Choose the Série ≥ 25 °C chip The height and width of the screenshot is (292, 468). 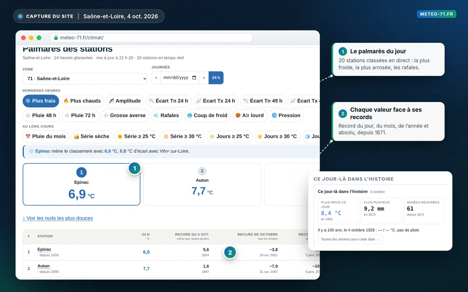tap(137, 136)
